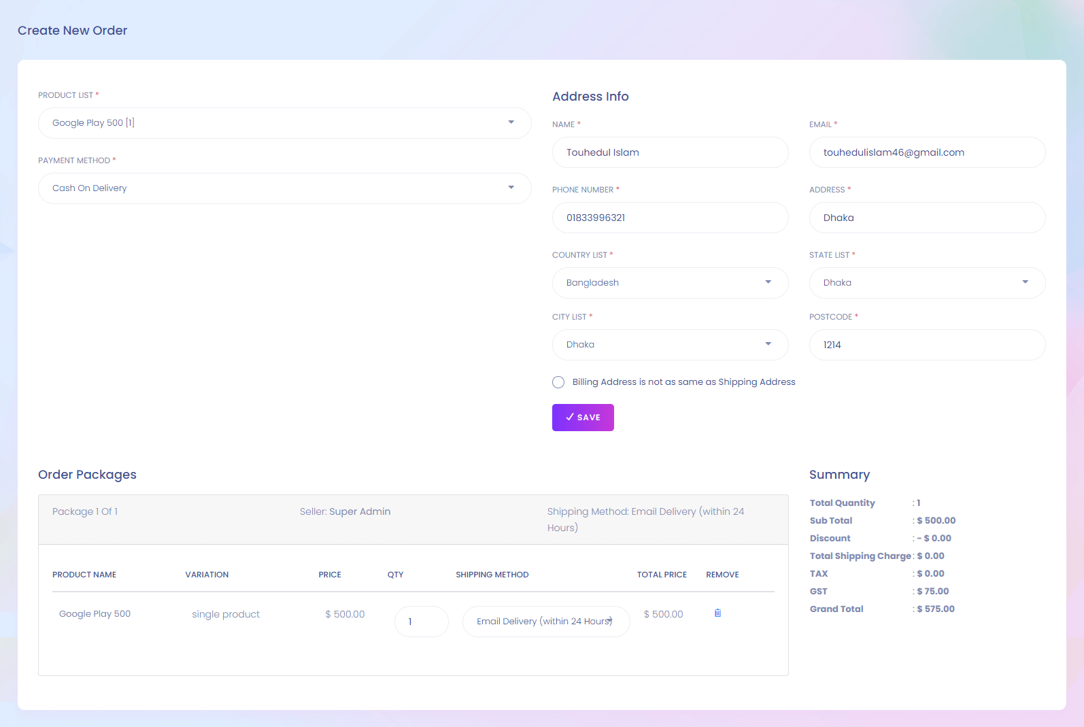This screenshot has width=1084, height=727.
Task: Open the Product List dropdown
Action: tap(284, 123)
